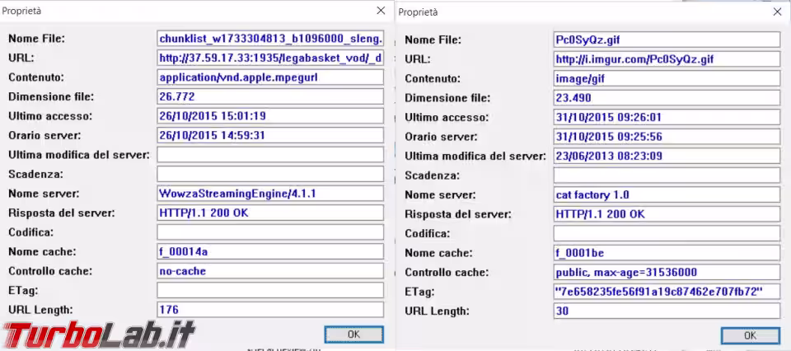Click Ultimo accesso field 26/10/2015 15:01:19
This screenshot has width=791, height=351.
pyautogui.click(x=270, y=116)
